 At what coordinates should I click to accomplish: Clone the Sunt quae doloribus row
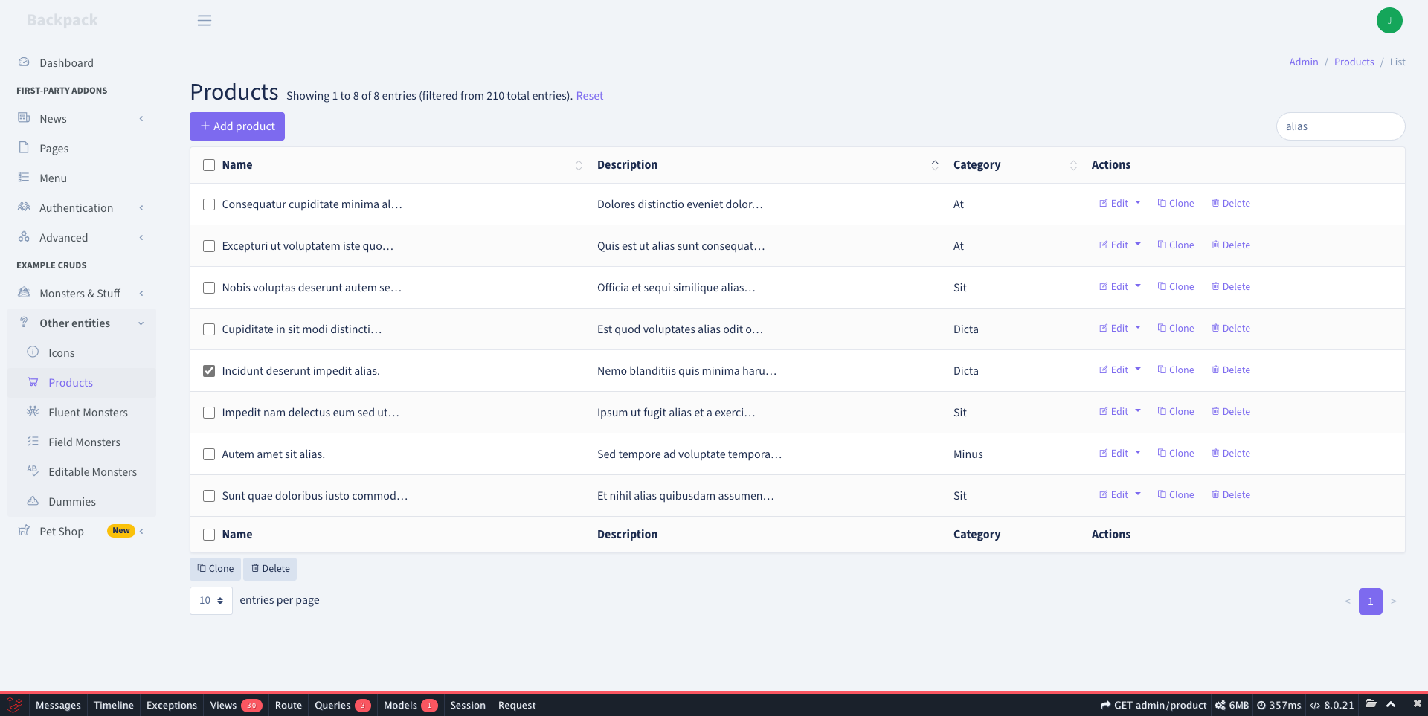pyautogui.click(x=1176, y=495)
